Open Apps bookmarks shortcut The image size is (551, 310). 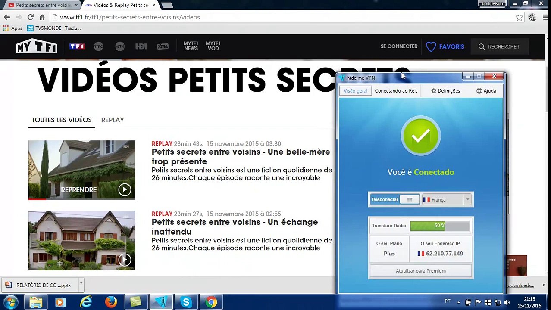(x=13, y=28)
